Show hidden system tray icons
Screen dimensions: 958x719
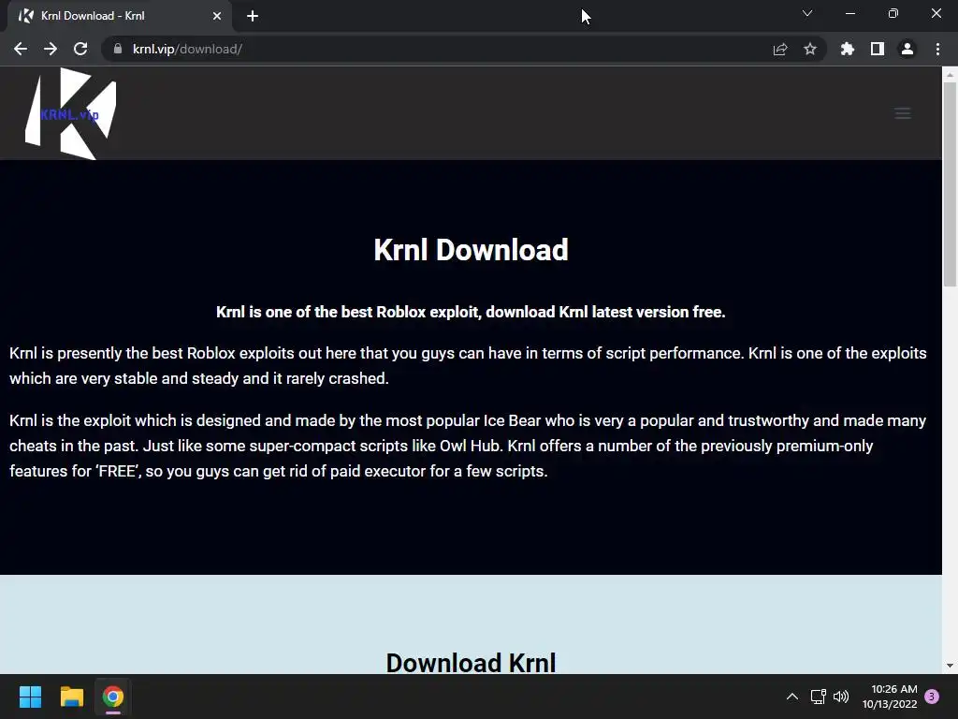click(791, 697)
